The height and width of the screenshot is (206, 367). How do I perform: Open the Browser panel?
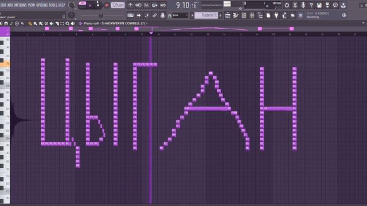click(260, 15)
